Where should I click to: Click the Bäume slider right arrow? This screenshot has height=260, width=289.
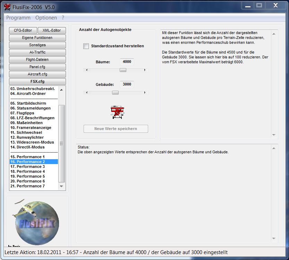coord(145,70)
